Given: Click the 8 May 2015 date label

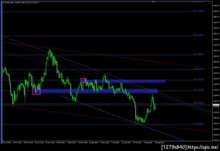Looking at the screenshot, I should (104, 143).
